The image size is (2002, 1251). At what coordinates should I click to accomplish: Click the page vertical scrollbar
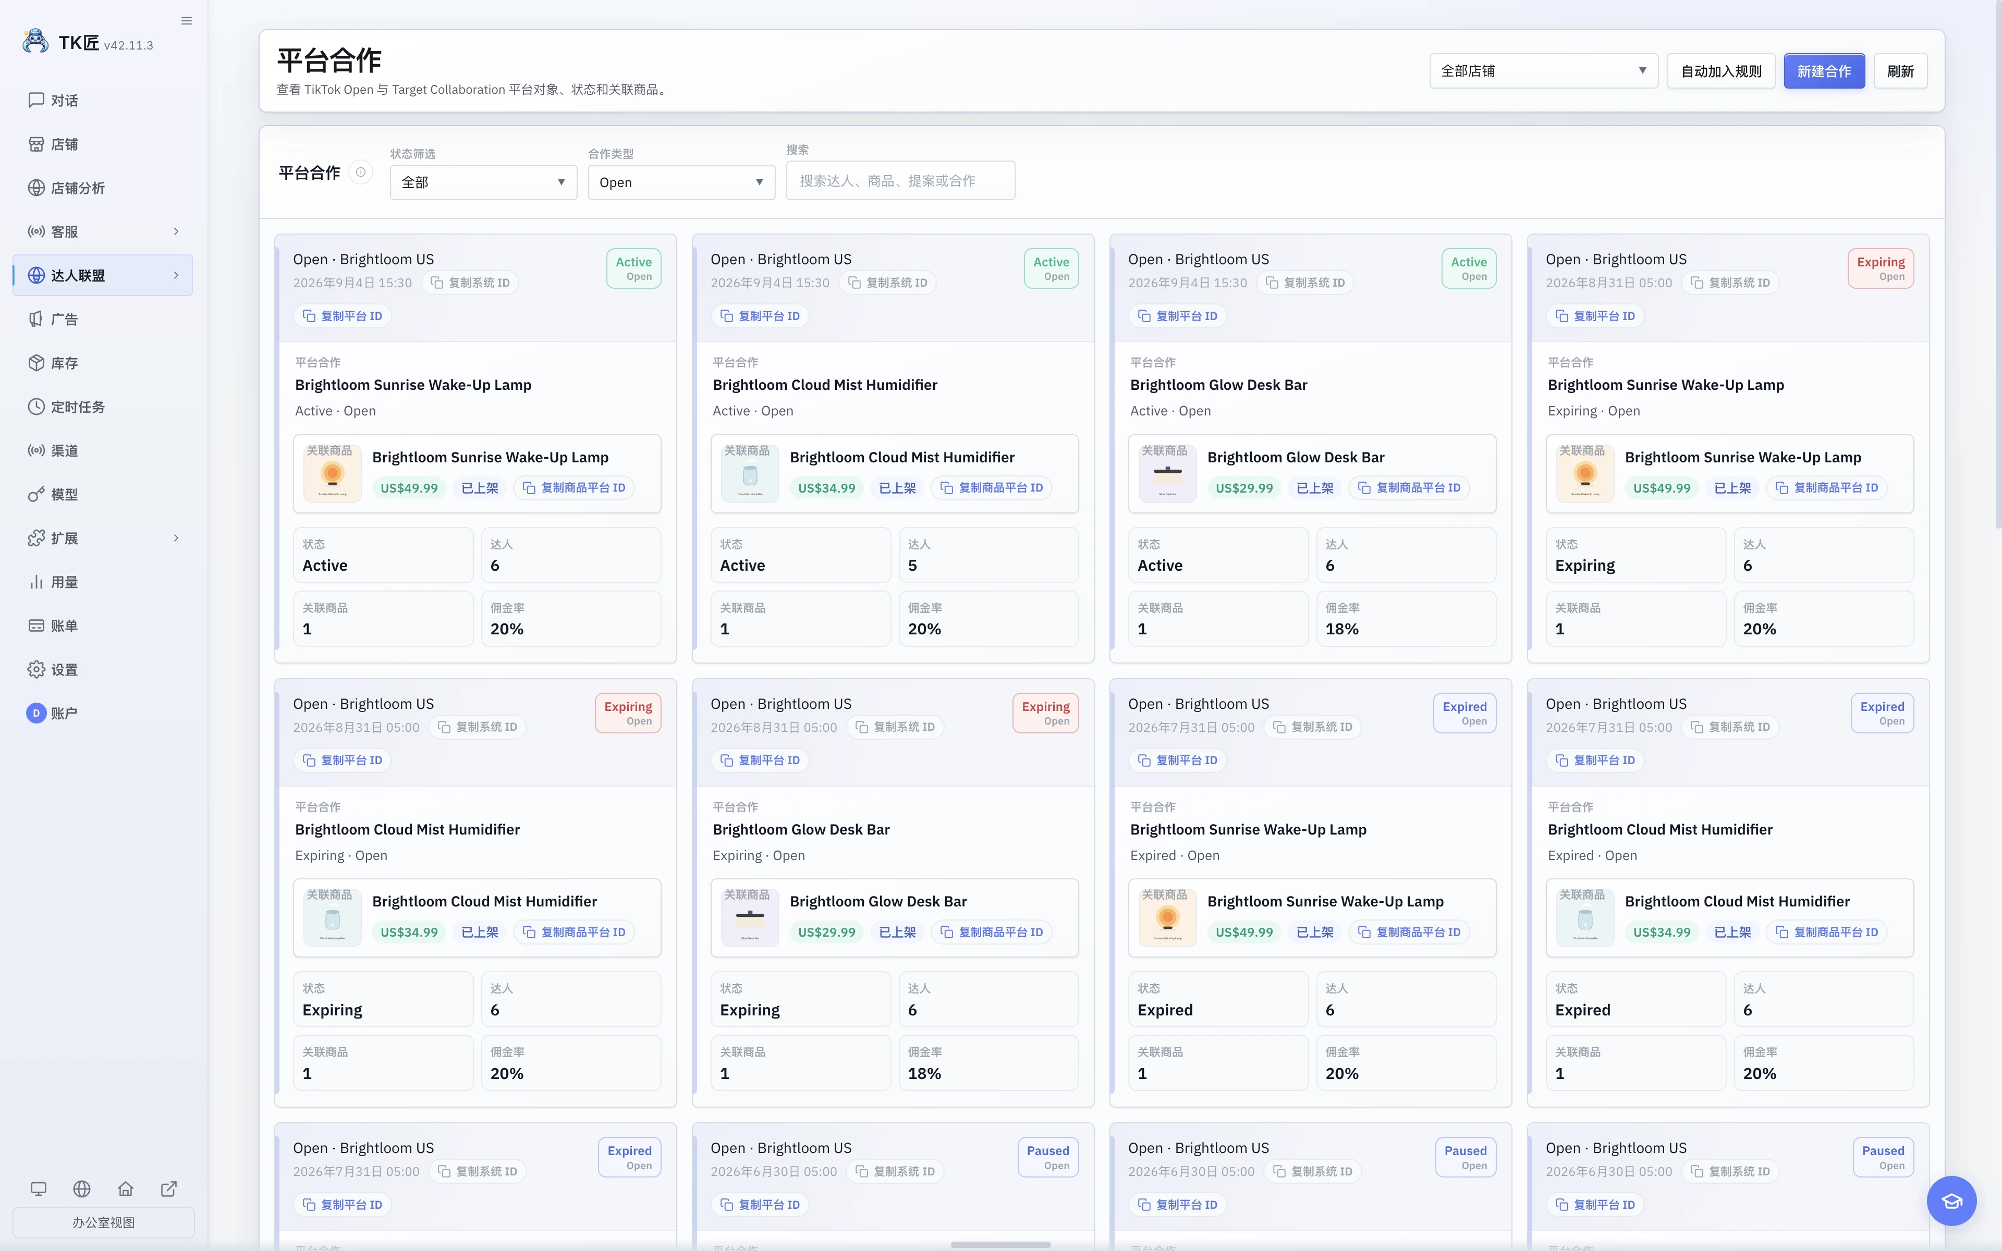(x=1998, y=265)
